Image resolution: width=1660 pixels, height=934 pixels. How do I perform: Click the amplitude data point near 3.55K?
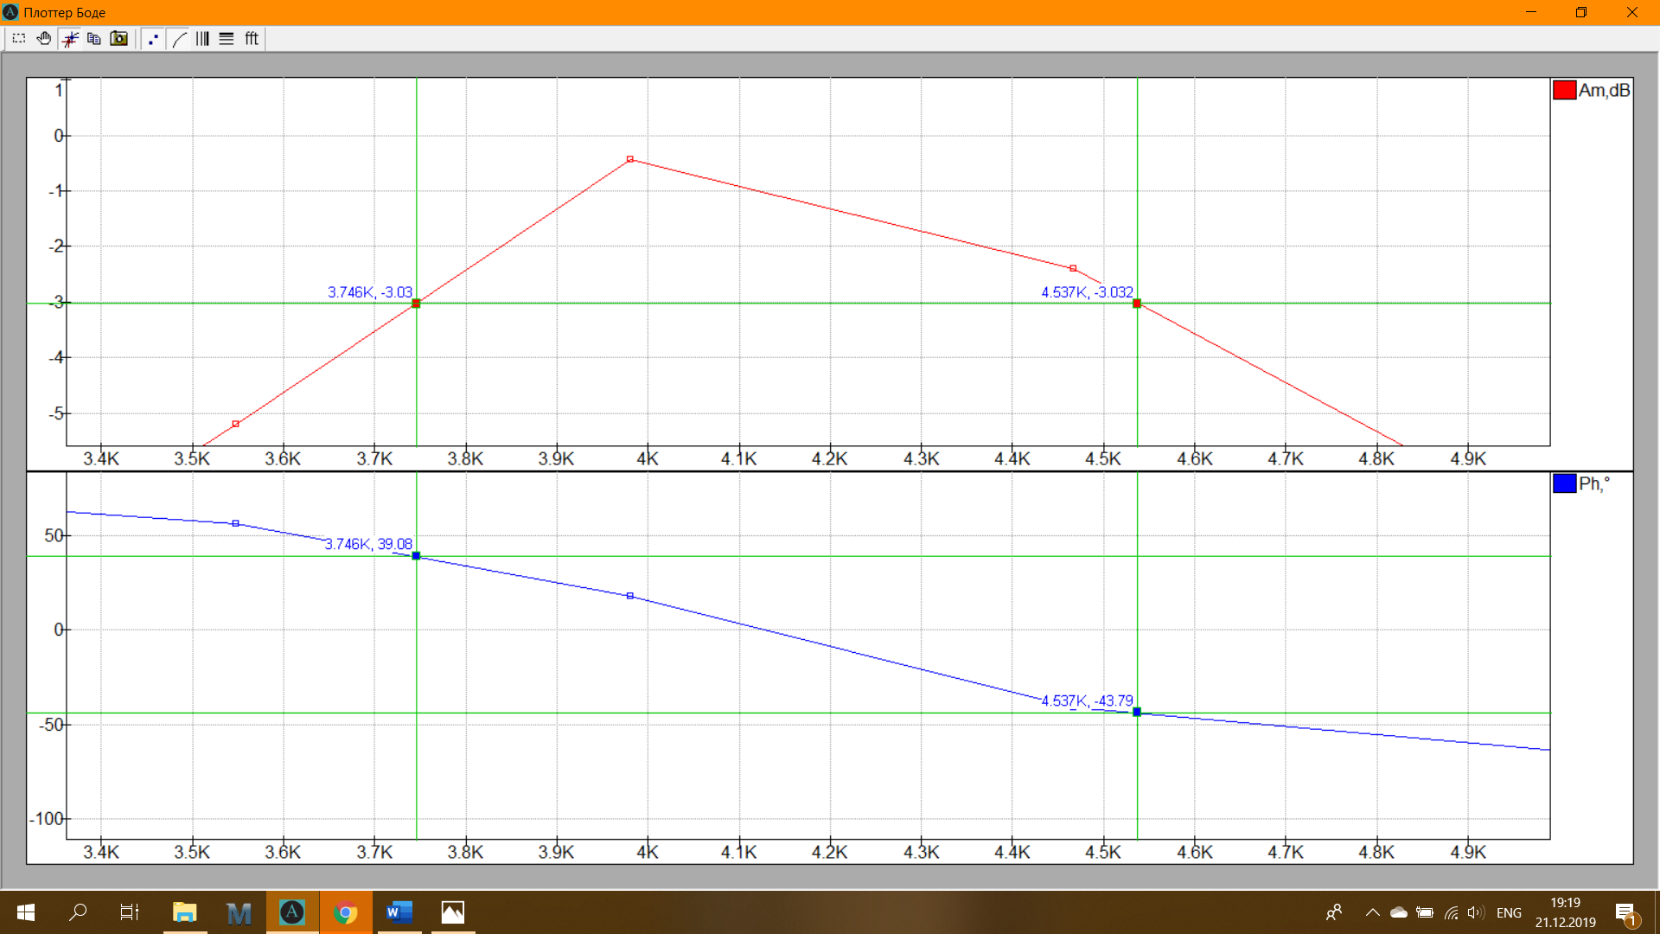pyautogui.click(x=235, y=424)
